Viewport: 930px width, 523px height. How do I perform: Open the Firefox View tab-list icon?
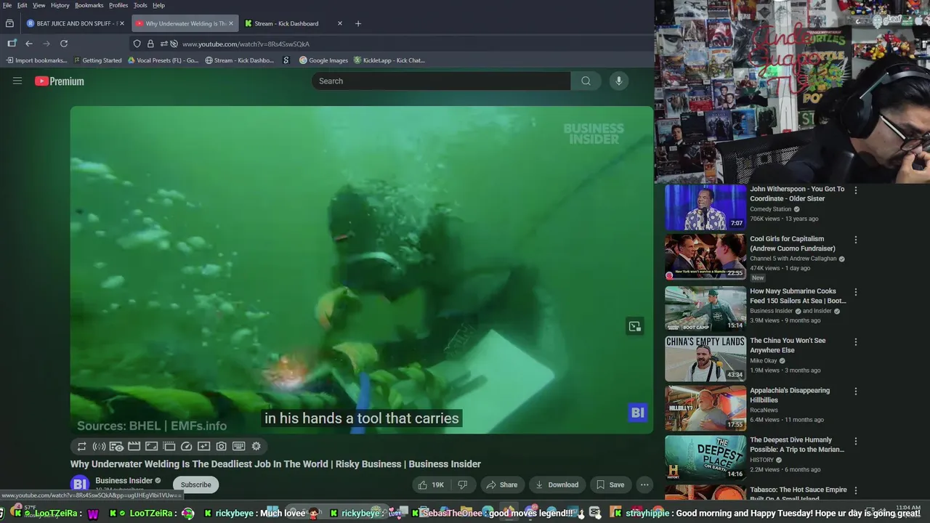coord(9,23)
